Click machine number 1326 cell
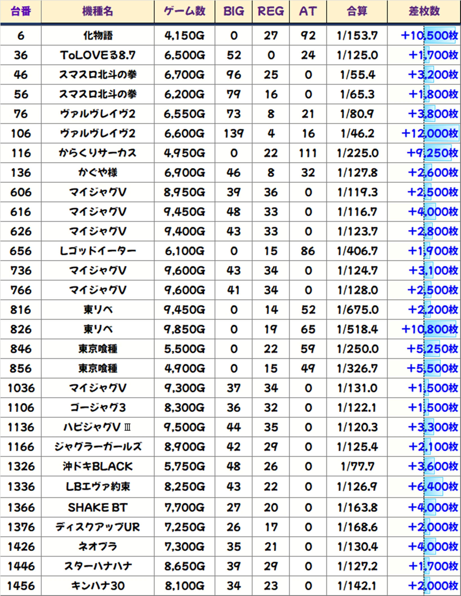Viewport: 461px width, 596px height. tap(21, 467)
